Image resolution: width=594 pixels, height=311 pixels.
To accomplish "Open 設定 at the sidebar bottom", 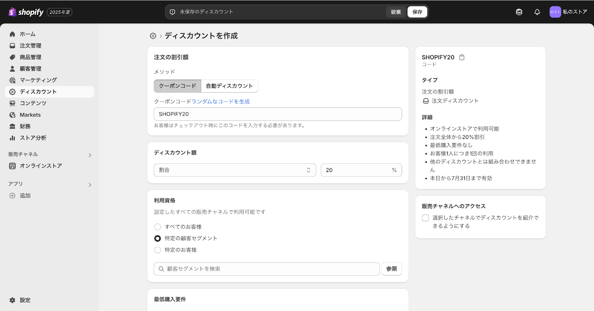I will coord(49,300).
